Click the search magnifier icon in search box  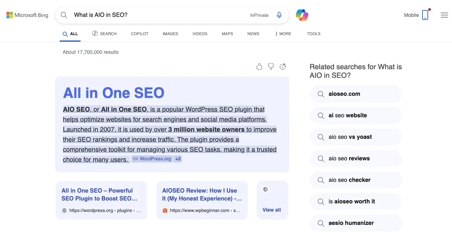(64, 15)
